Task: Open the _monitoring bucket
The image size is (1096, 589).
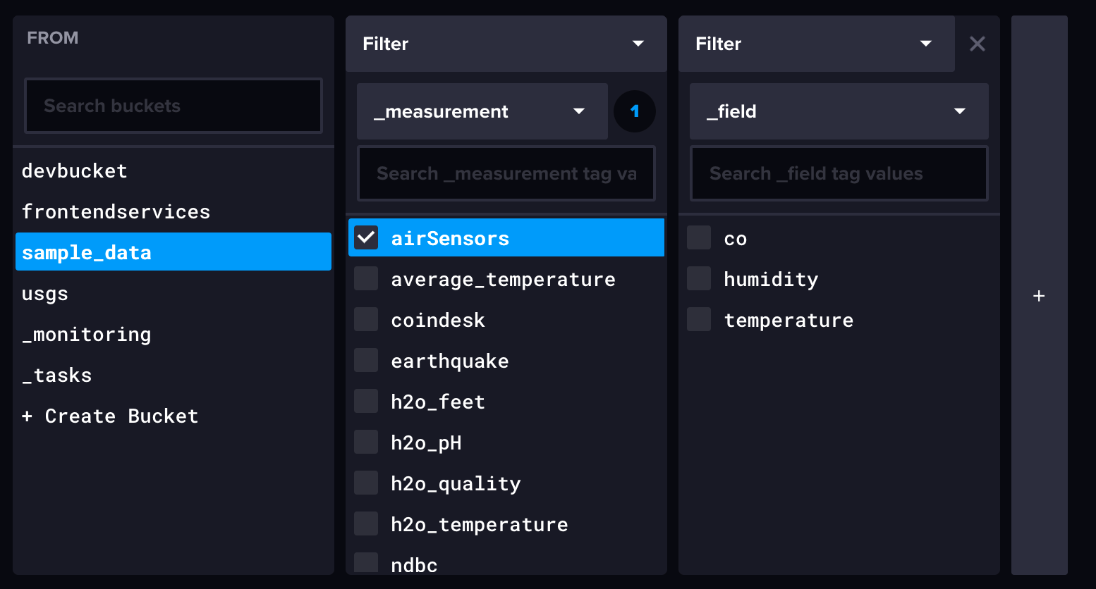Action: 86,334
